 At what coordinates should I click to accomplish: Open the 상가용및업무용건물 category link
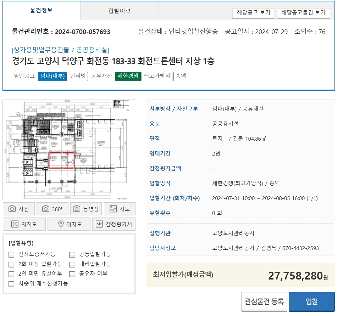point(37,50)
